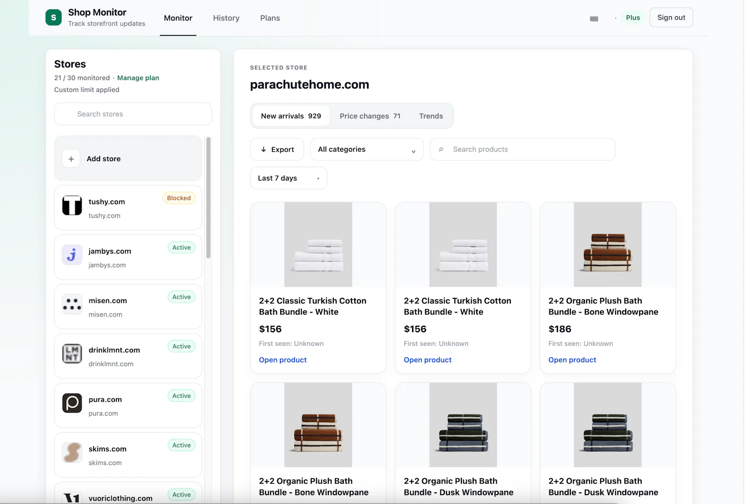This screenshot has height=504, width=745.
Task: Click the Active badge on jambys.com
Action: pyautogui.click(x=182, y=248)
